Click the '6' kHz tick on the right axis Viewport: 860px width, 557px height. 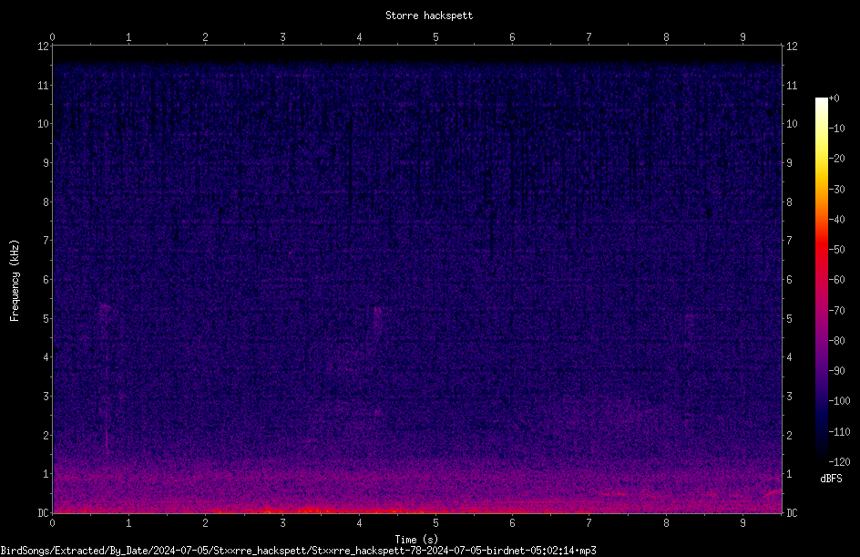pos(789,280)
